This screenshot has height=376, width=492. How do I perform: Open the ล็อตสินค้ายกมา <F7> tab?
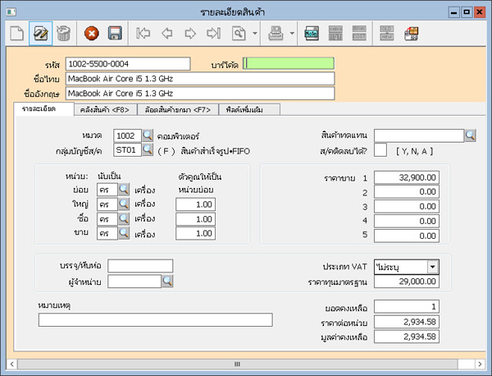[x=178, y=110]
